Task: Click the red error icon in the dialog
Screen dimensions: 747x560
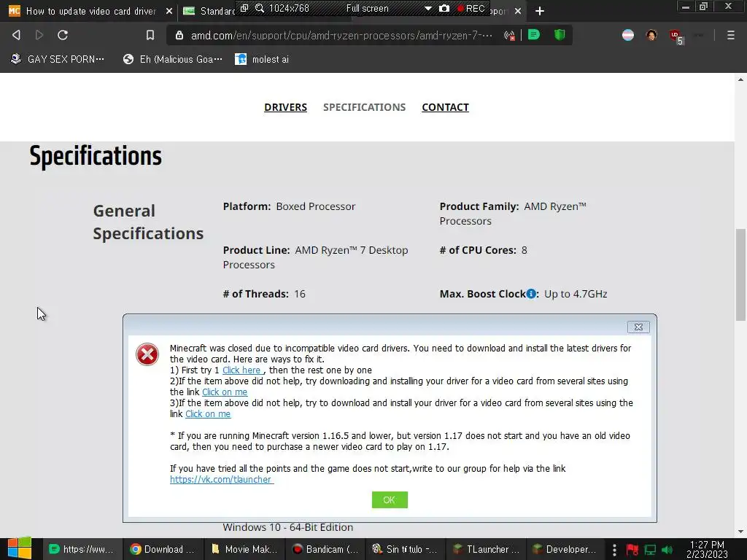Action: [147, 354]
